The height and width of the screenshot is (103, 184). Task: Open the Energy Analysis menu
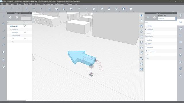pyautogui.click(x=48, y=4)
